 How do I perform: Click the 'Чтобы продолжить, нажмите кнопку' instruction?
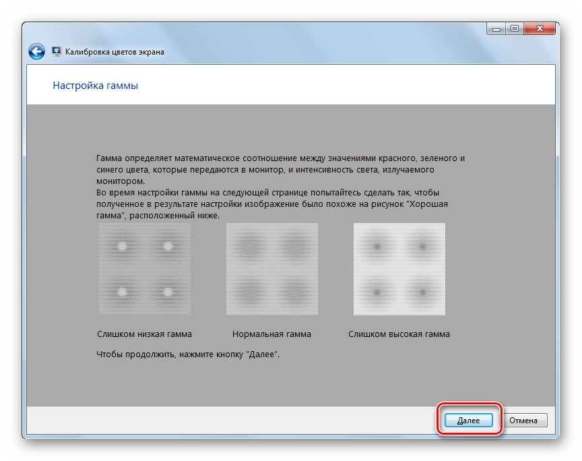[x=188, y=355]
